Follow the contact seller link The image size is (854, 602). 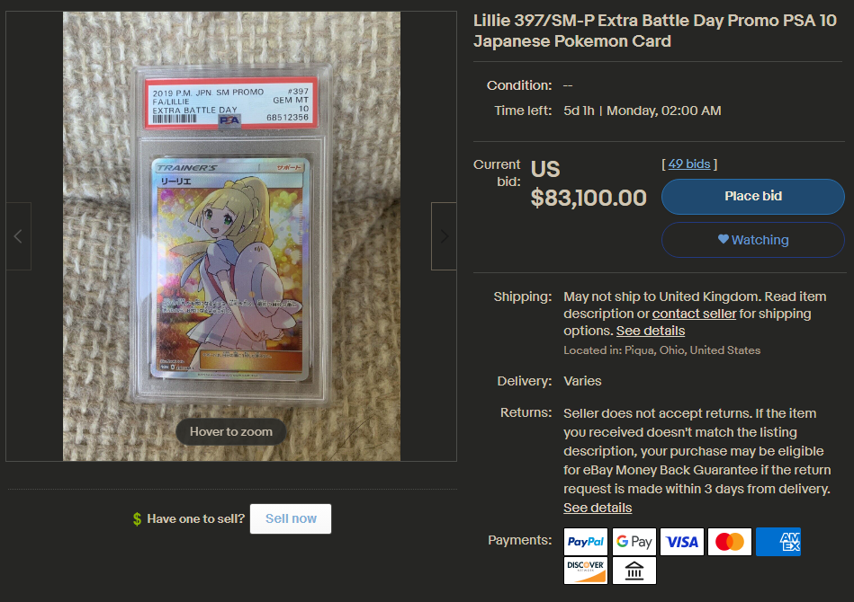pos(694,314)
